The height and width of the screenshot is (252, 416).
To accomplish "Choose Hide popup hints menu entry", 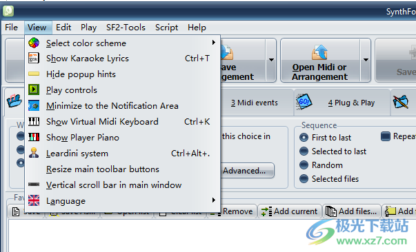I will coord(122,74).
